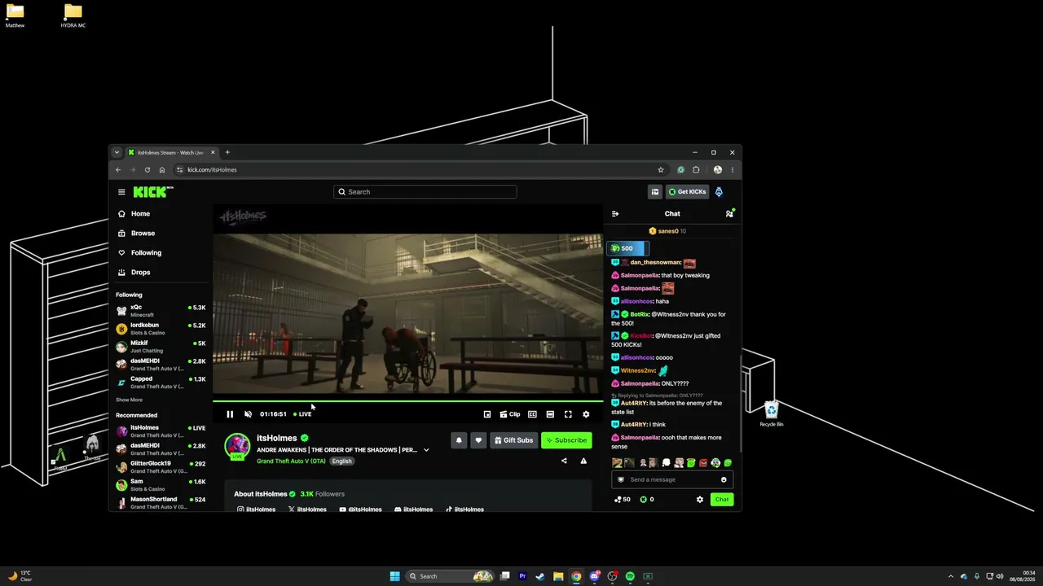Image resolution: width=1043 pixels, height=586 pixels.
Task: Open the dashboard icon beside Get KICKs
Action: (x=654, y=192)
